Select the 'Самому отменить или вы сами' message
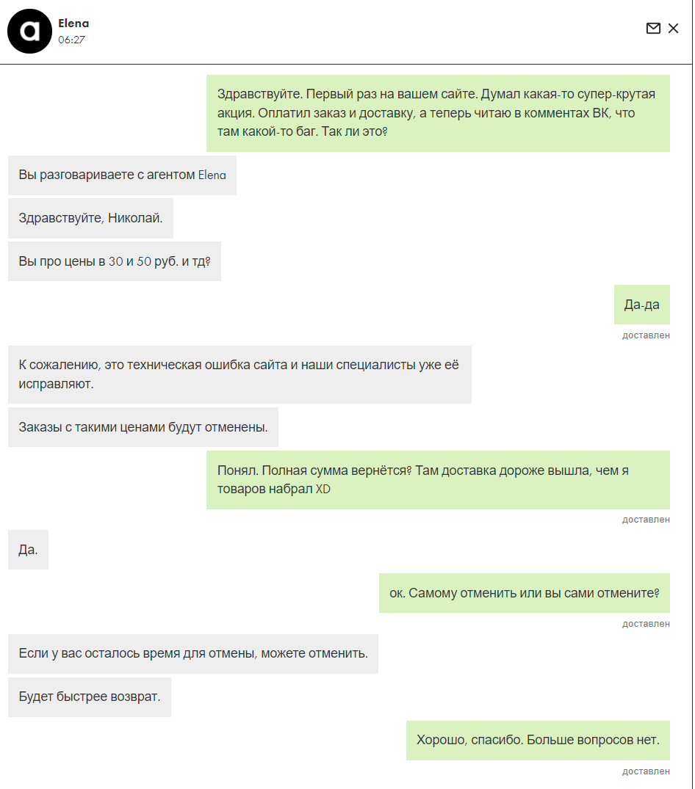The height and width of the screenshot is (789, 695). point(525,593)
